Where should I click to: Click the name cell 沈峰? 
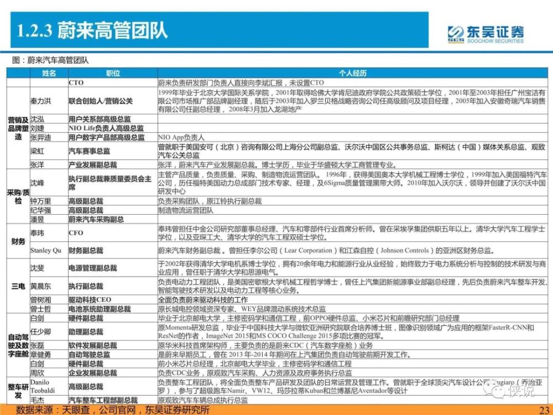pos(49,183)
